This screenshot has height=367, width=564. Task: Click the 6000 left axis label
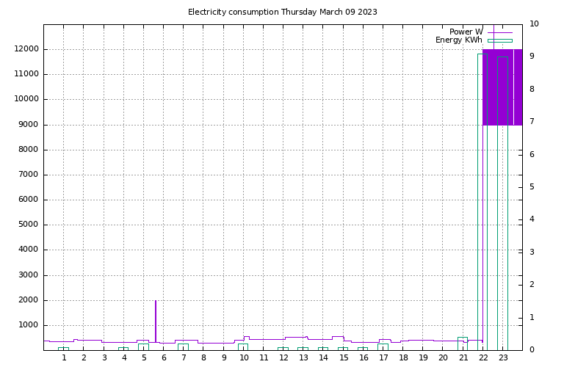29,200
